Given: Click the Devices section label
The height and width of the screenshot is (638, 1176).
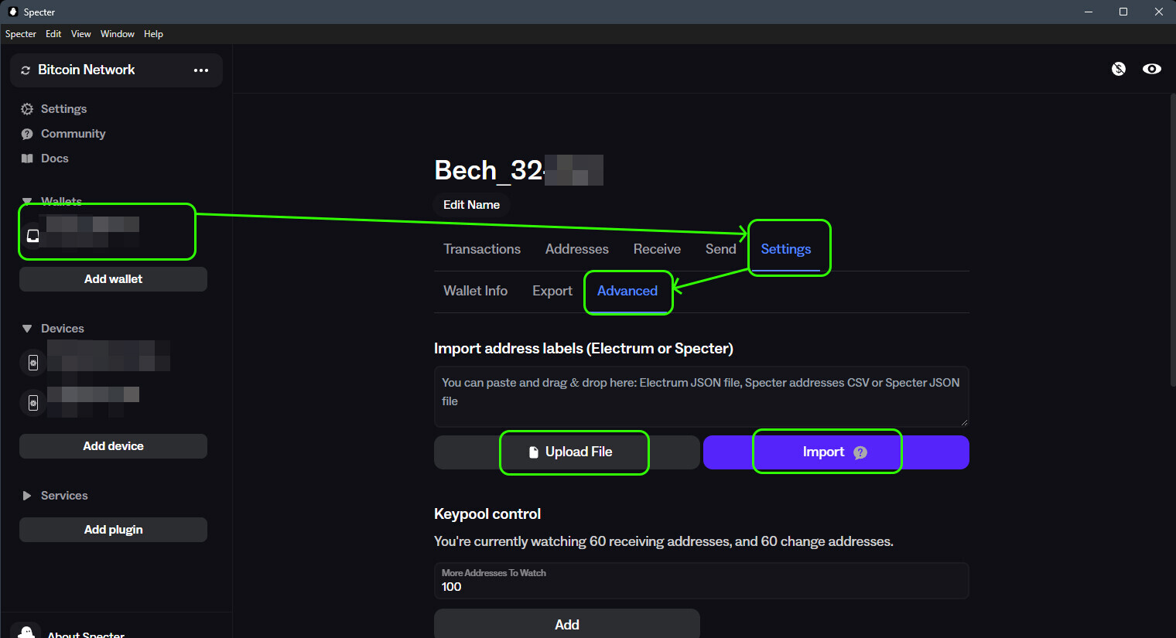Looking at the screenshot, I should (x=63, y=329).
